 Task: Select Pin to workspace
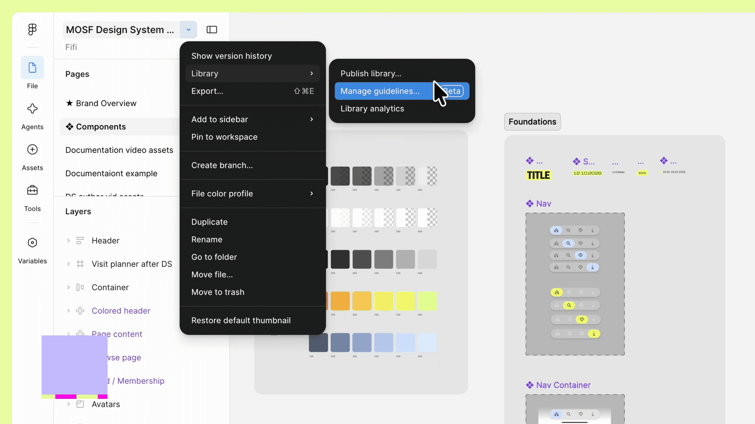pos(252,137)
